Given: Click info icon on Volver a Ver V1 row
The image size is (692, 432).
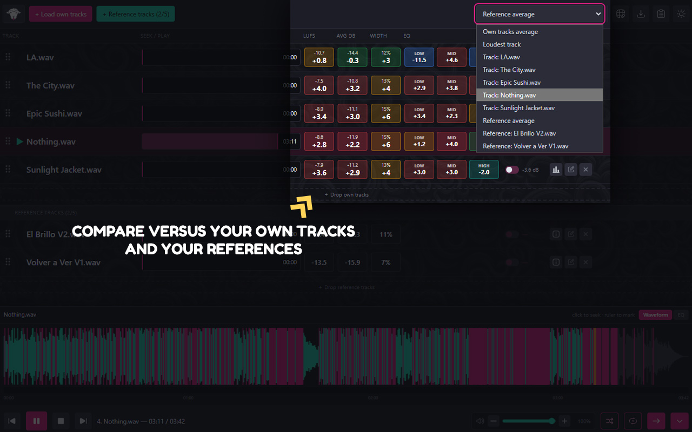Looking at the screenshot, I should pos(556,262).
